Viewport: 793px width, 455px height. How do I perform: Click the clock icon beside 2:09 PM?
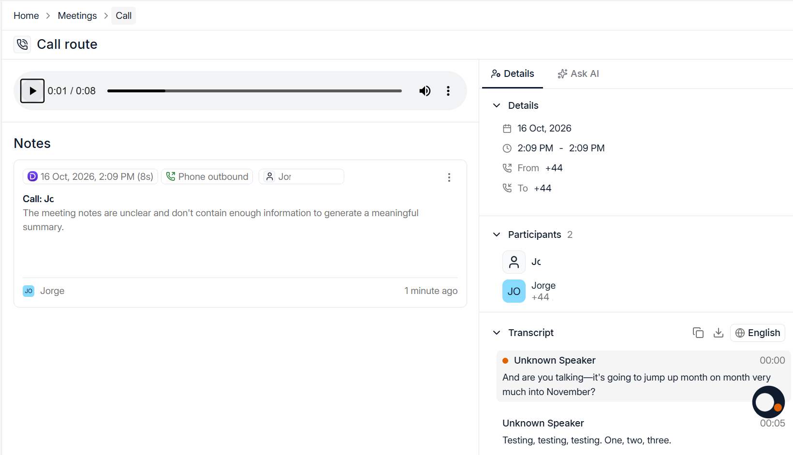tap(507, 148)
